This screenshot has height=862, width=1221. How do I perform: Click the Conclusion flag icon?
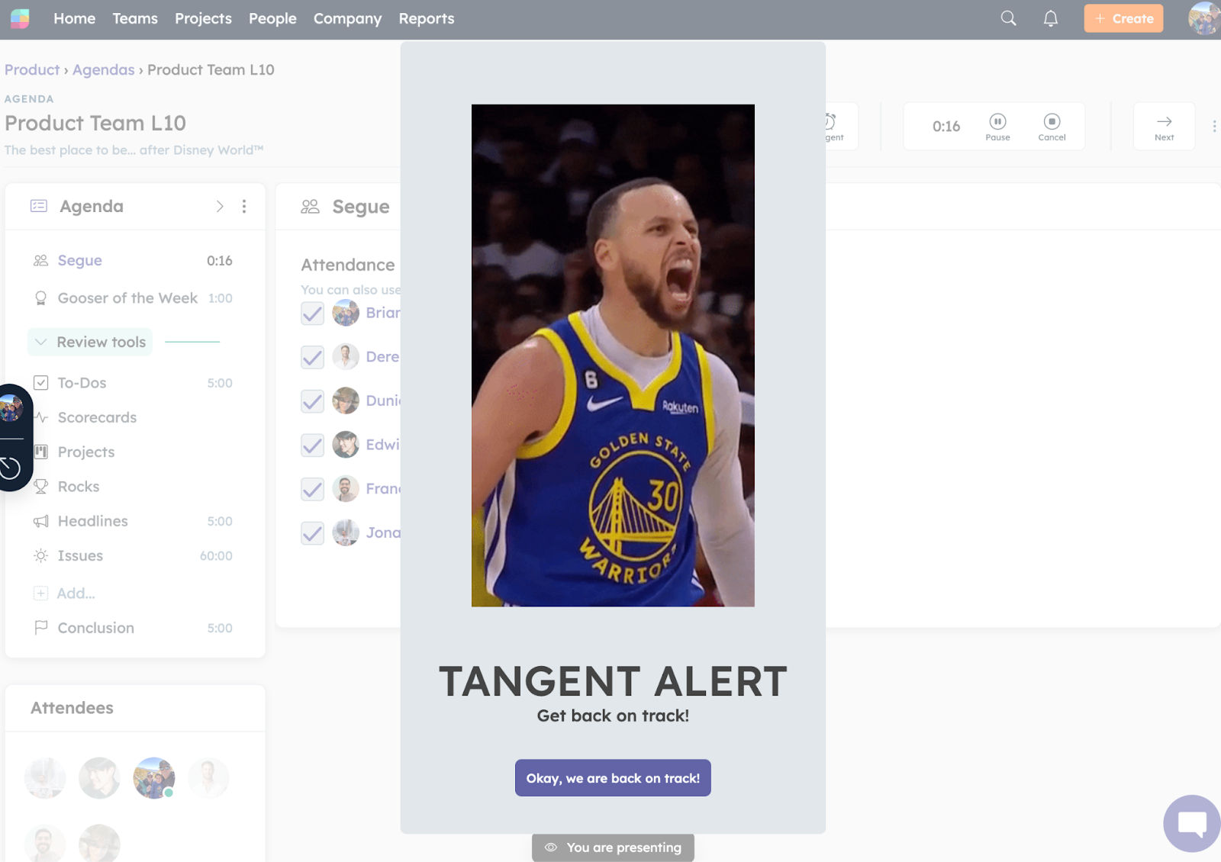point(41,627)
